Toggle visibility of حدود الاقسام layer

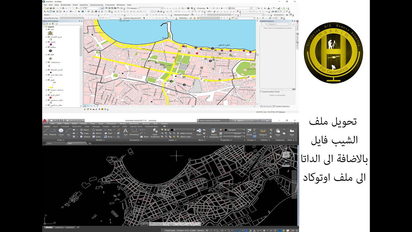click(49, 37)
